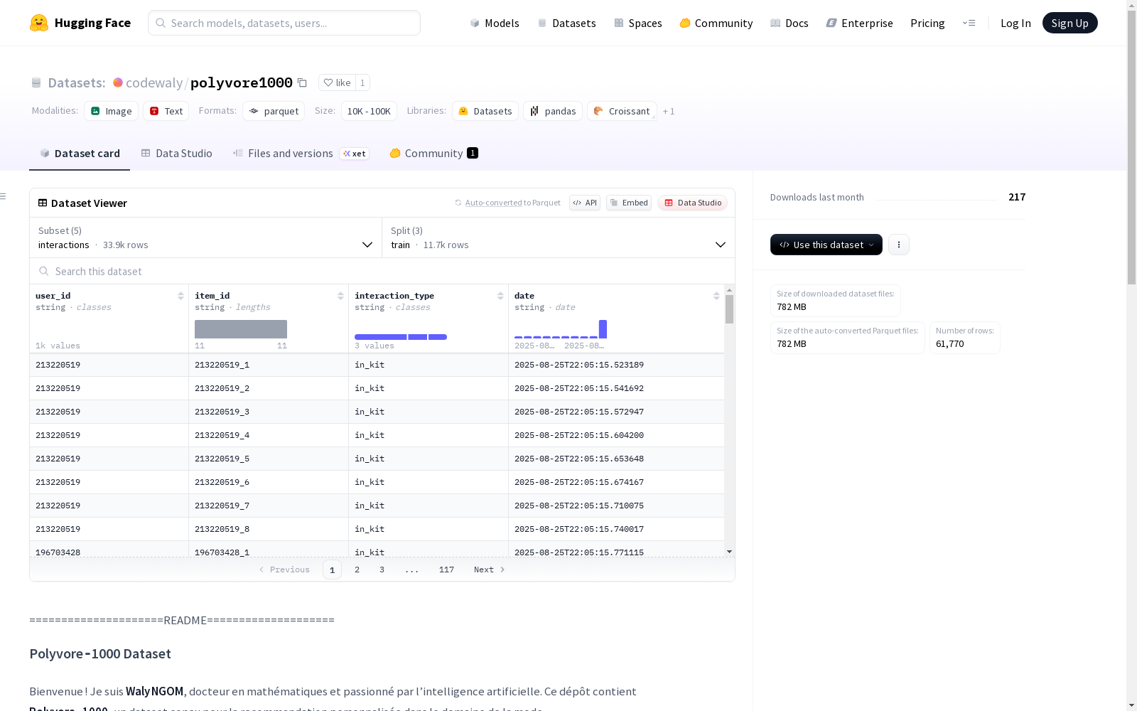Screen dimensions: 1137x711
Task: Select the parquet format tag
Action: click(274, 111)
